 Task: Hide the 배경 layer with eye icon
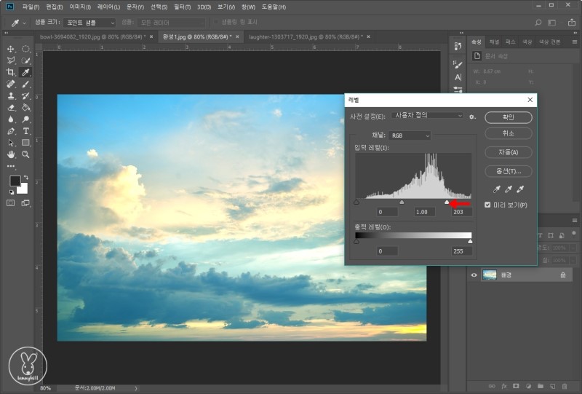pos(474,275)
